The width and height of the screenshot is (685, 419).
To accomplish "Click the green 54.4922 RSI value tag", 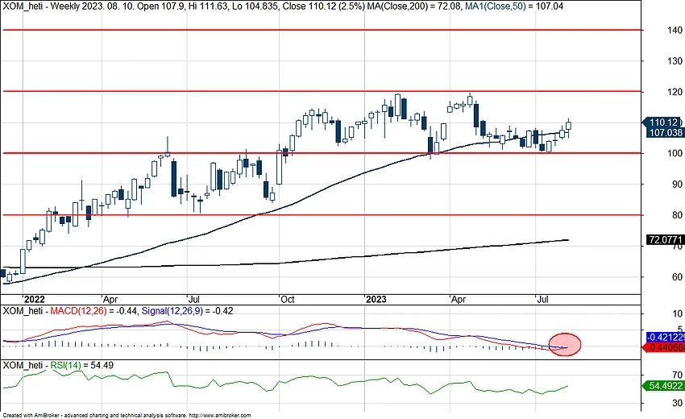I will [664, 386].
